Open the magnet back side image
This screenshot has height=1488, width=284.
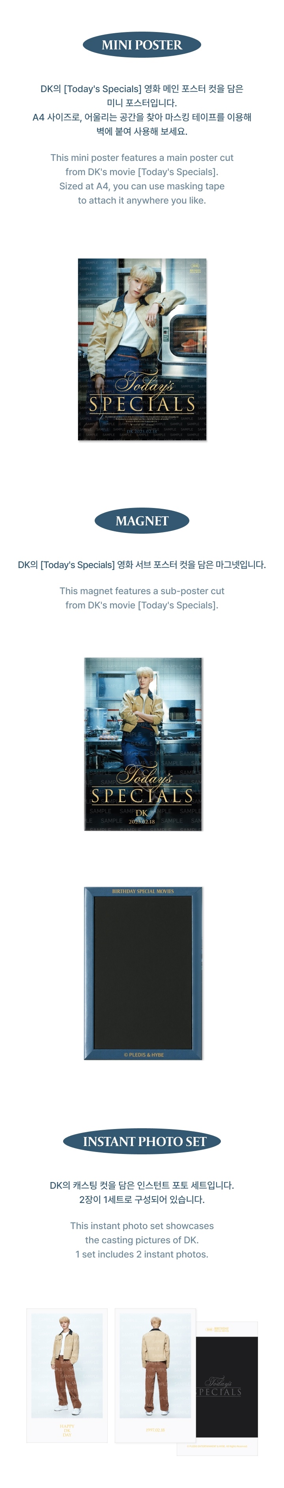click(143, 973)
